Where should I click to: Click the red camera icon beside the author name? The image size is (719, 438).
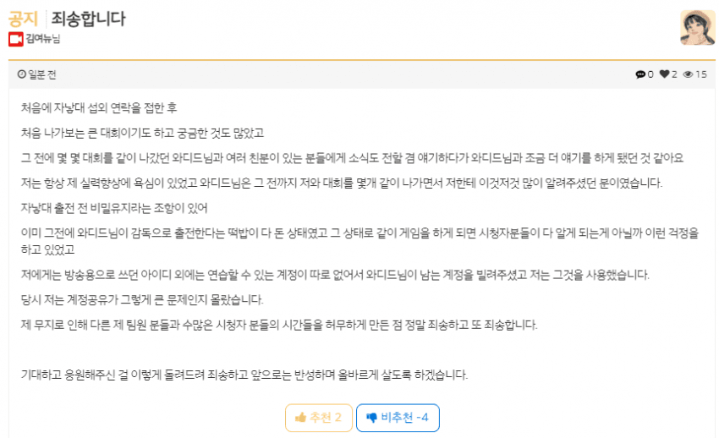pos(15,40)
